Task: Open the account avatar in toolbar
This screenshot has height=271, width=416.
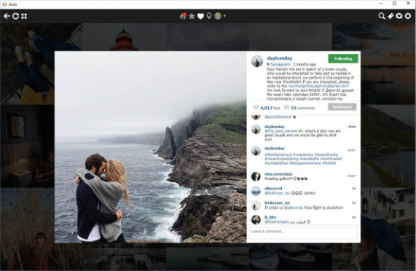Action: [x=218, y=16]
